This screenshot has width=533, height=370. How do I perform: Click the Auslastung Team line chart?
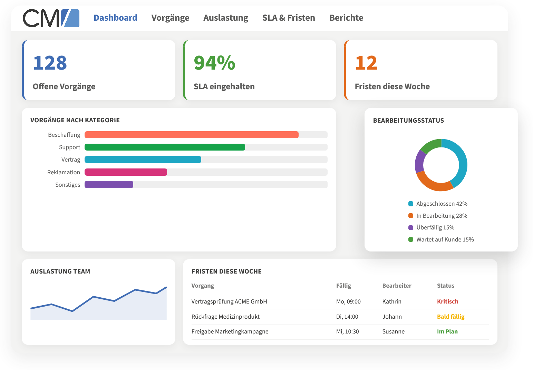coord(99,303)
